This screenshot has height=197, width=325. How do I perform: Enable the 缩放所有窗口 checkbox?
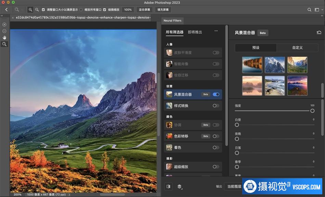[x=81, y=10]
